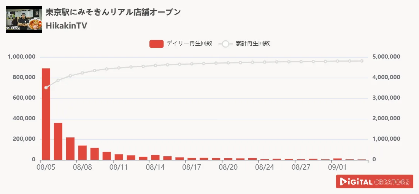Click the last cumulative line point on right

coord(362,61)
